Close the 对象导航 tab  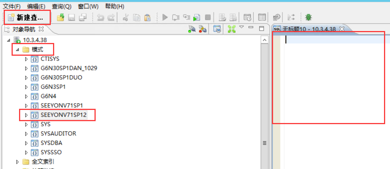[41, 29]
